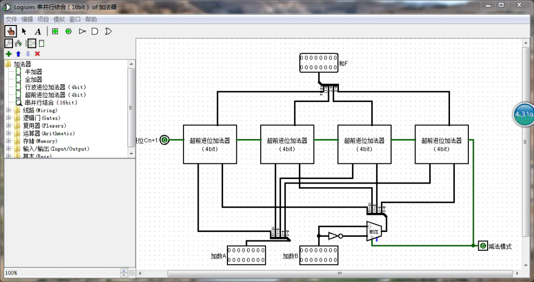Choose the NOT gate tool
534x282 pixels.
(82, 31)
